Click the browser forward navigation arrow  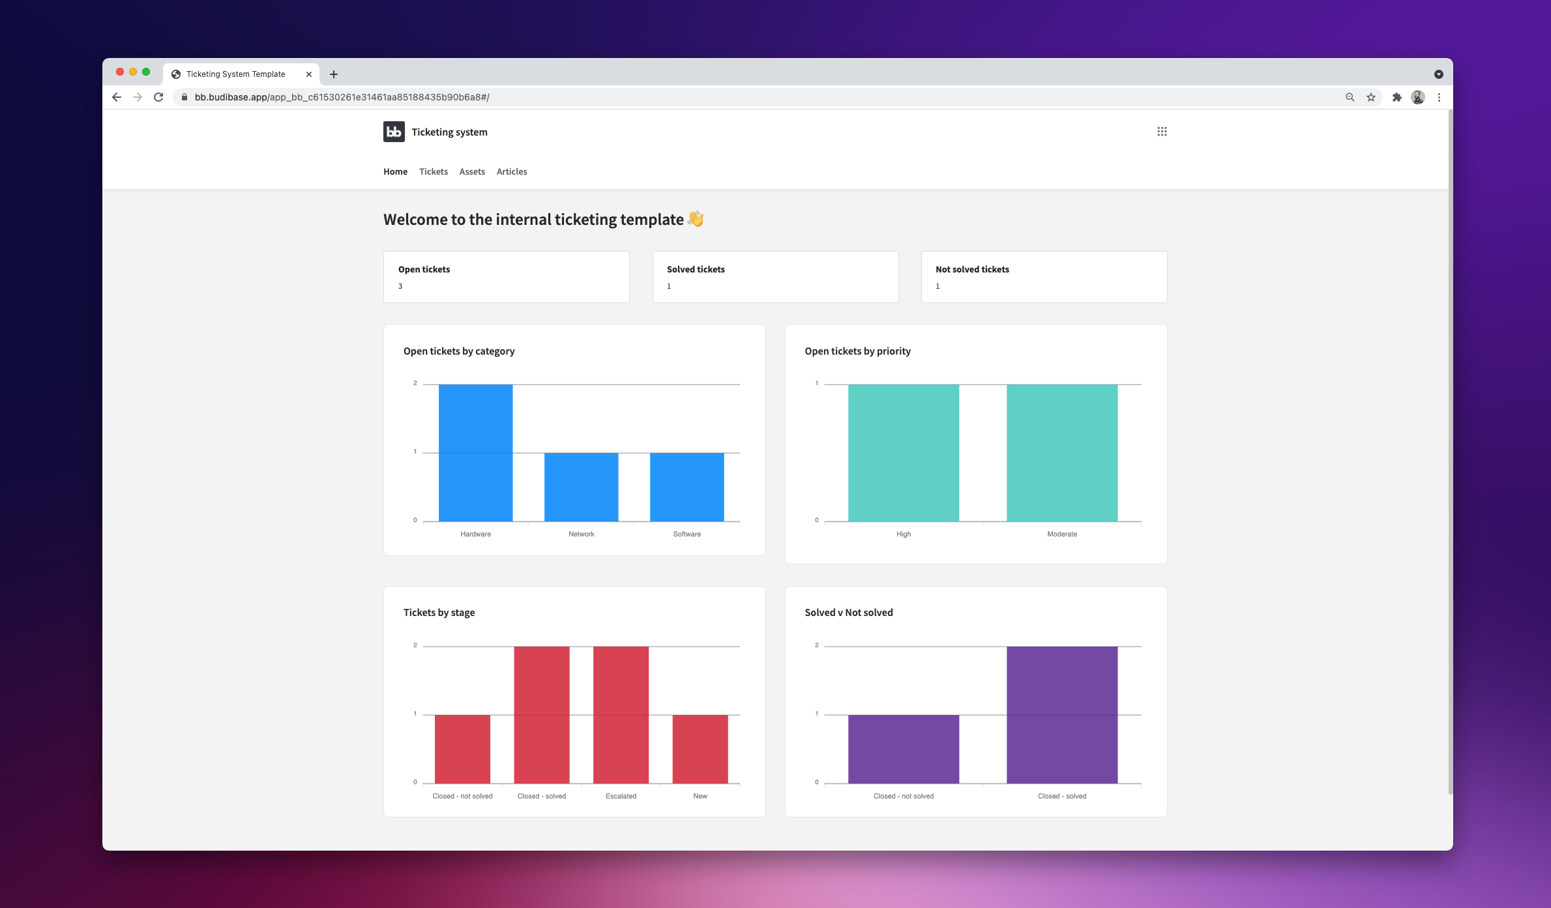[138, 96]
